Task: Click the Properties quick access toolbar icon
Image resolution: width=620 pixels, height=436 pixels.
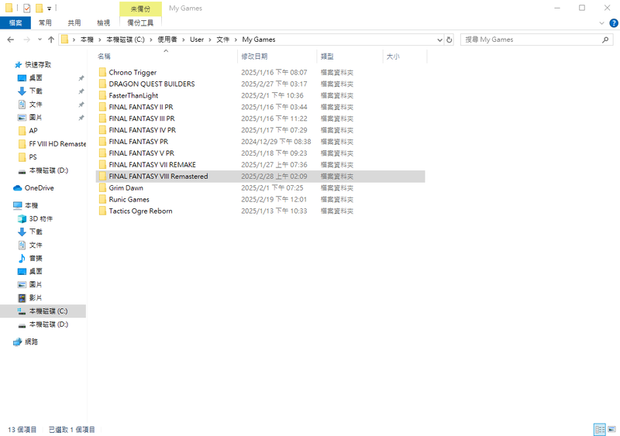Action: click(x=27, y=8)
